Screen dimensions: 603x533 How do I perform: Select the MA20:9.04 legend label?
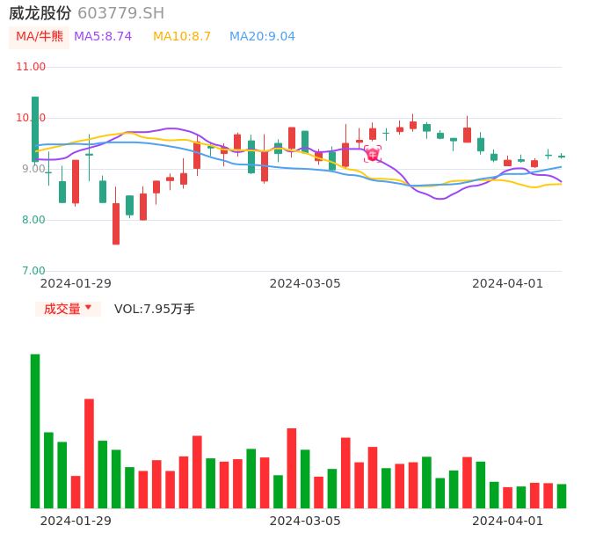point(262,37)
